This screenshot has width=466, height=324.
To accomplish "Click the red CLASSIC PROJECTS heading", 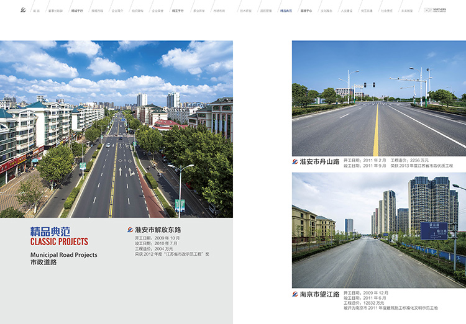I will click(59, 241).
